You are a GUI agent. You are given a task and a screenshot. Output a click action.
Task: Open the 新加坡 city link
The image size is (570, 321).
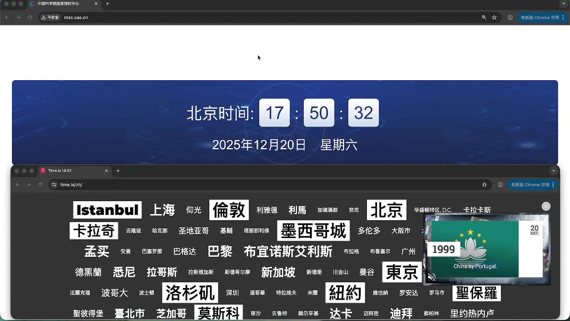pyautogui.click(x=278, y=272)
